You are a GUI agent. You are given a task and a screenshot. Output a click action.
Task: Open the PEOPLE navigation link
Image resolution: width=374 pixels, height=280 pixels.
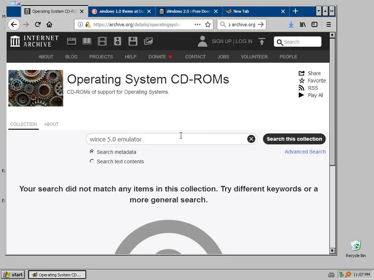tap(289, 57)
